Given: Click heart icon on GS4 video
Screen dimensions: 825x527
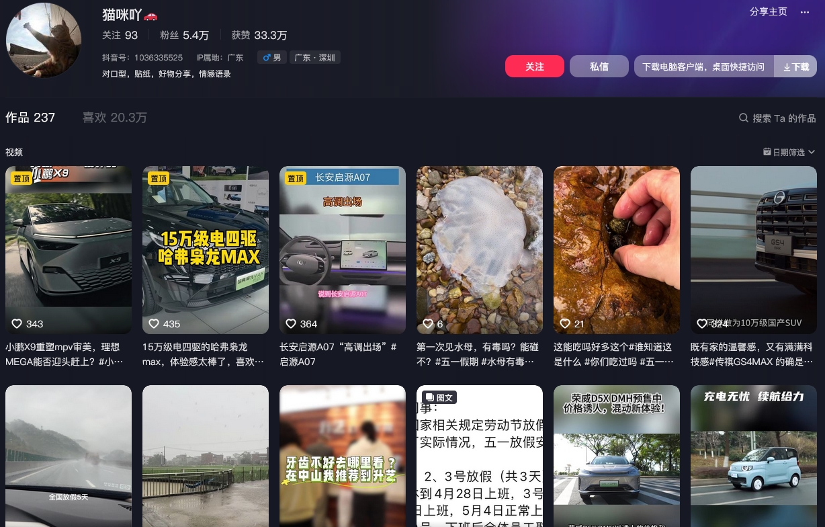Looking at the screenshot, I should (x=703, y=324).
